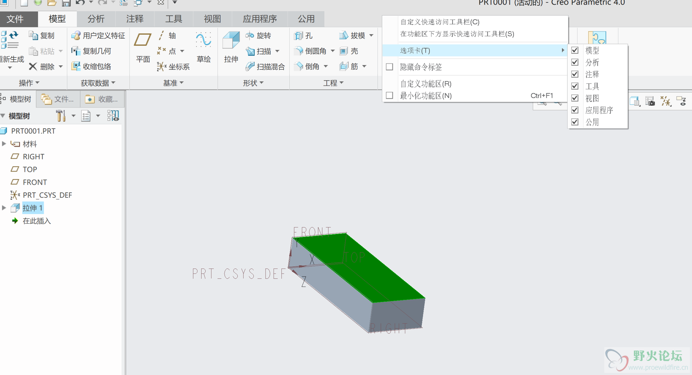
Task: Select PRT0001.PRT in model tree
Action: (x=33, y=131)
